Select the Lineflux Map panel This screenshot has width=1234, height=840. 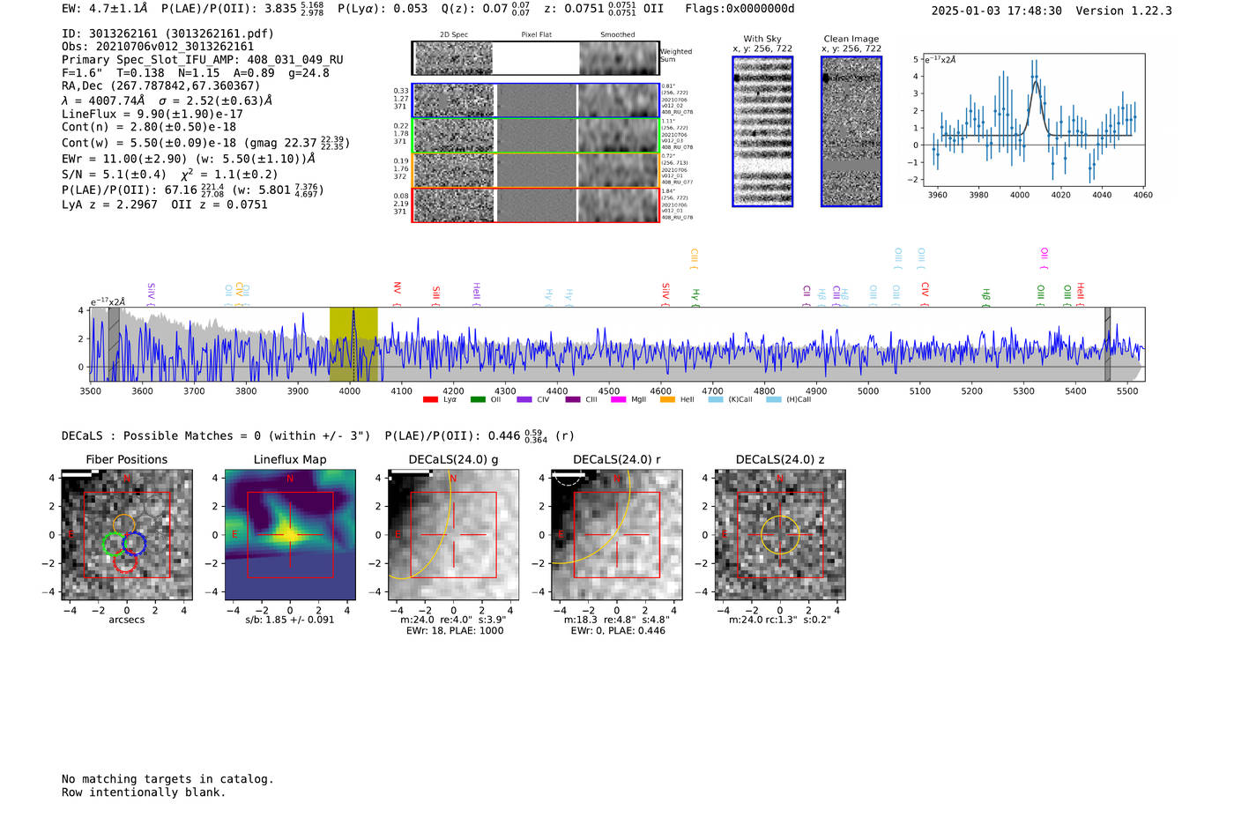pos(290,535)
